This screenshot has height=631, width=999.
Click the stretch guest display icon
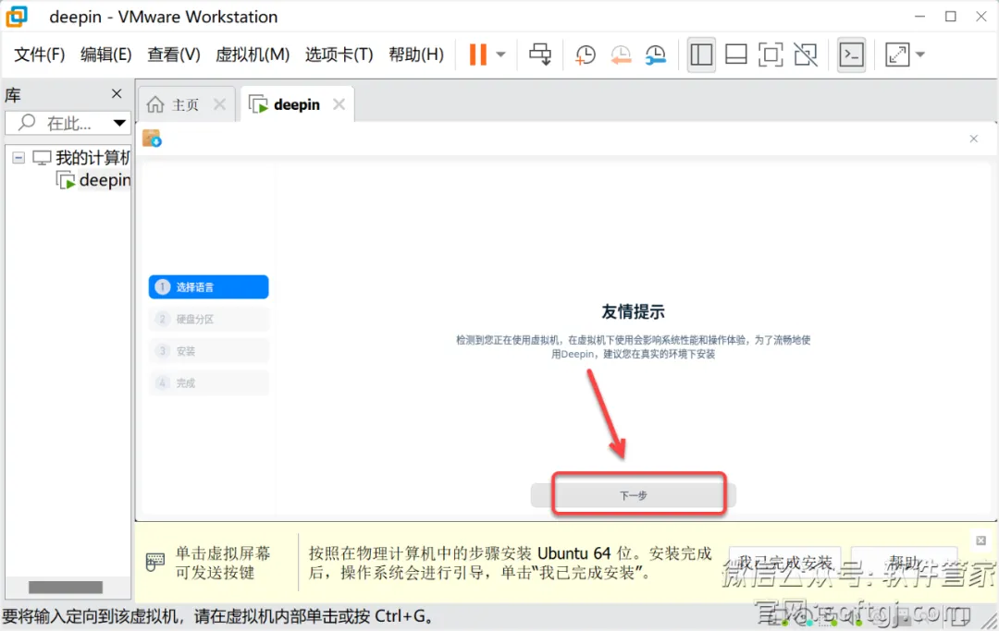897,55
